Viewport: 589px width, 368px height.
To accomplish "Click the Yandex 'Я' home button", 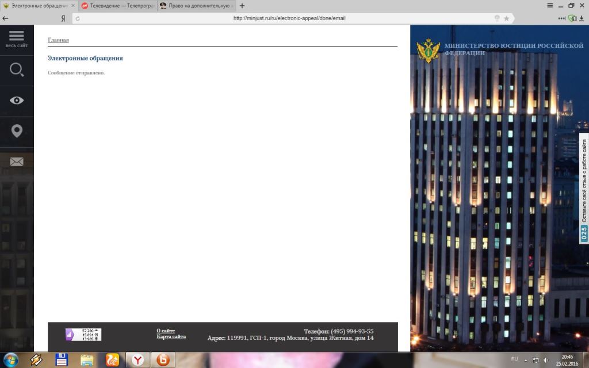I will 63,18.
